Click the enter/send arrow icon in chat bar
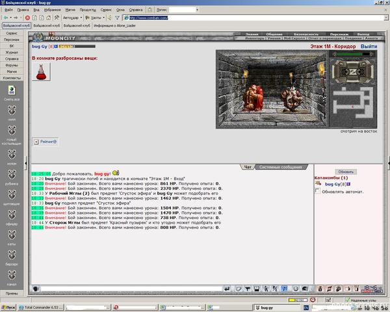The width and height of the screenshot is (390, 312). (x=227, y=289)
